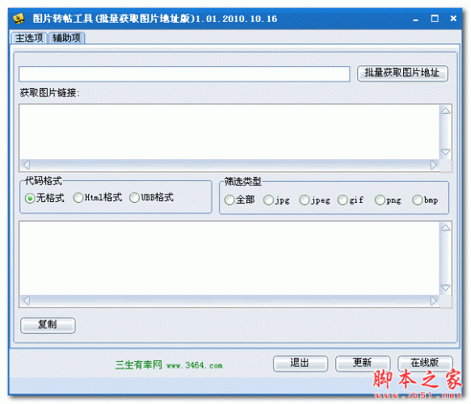471x404 pixels.
Task: Click left arrow of code output horizontal scrollbar
Action: point(27,301)
